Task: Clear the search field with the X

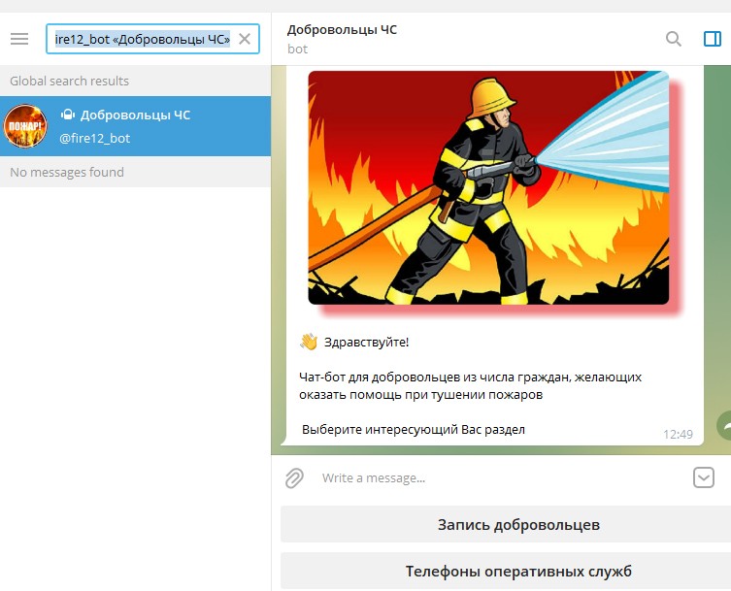Action: pyautogui.click(x=245, y=39)
